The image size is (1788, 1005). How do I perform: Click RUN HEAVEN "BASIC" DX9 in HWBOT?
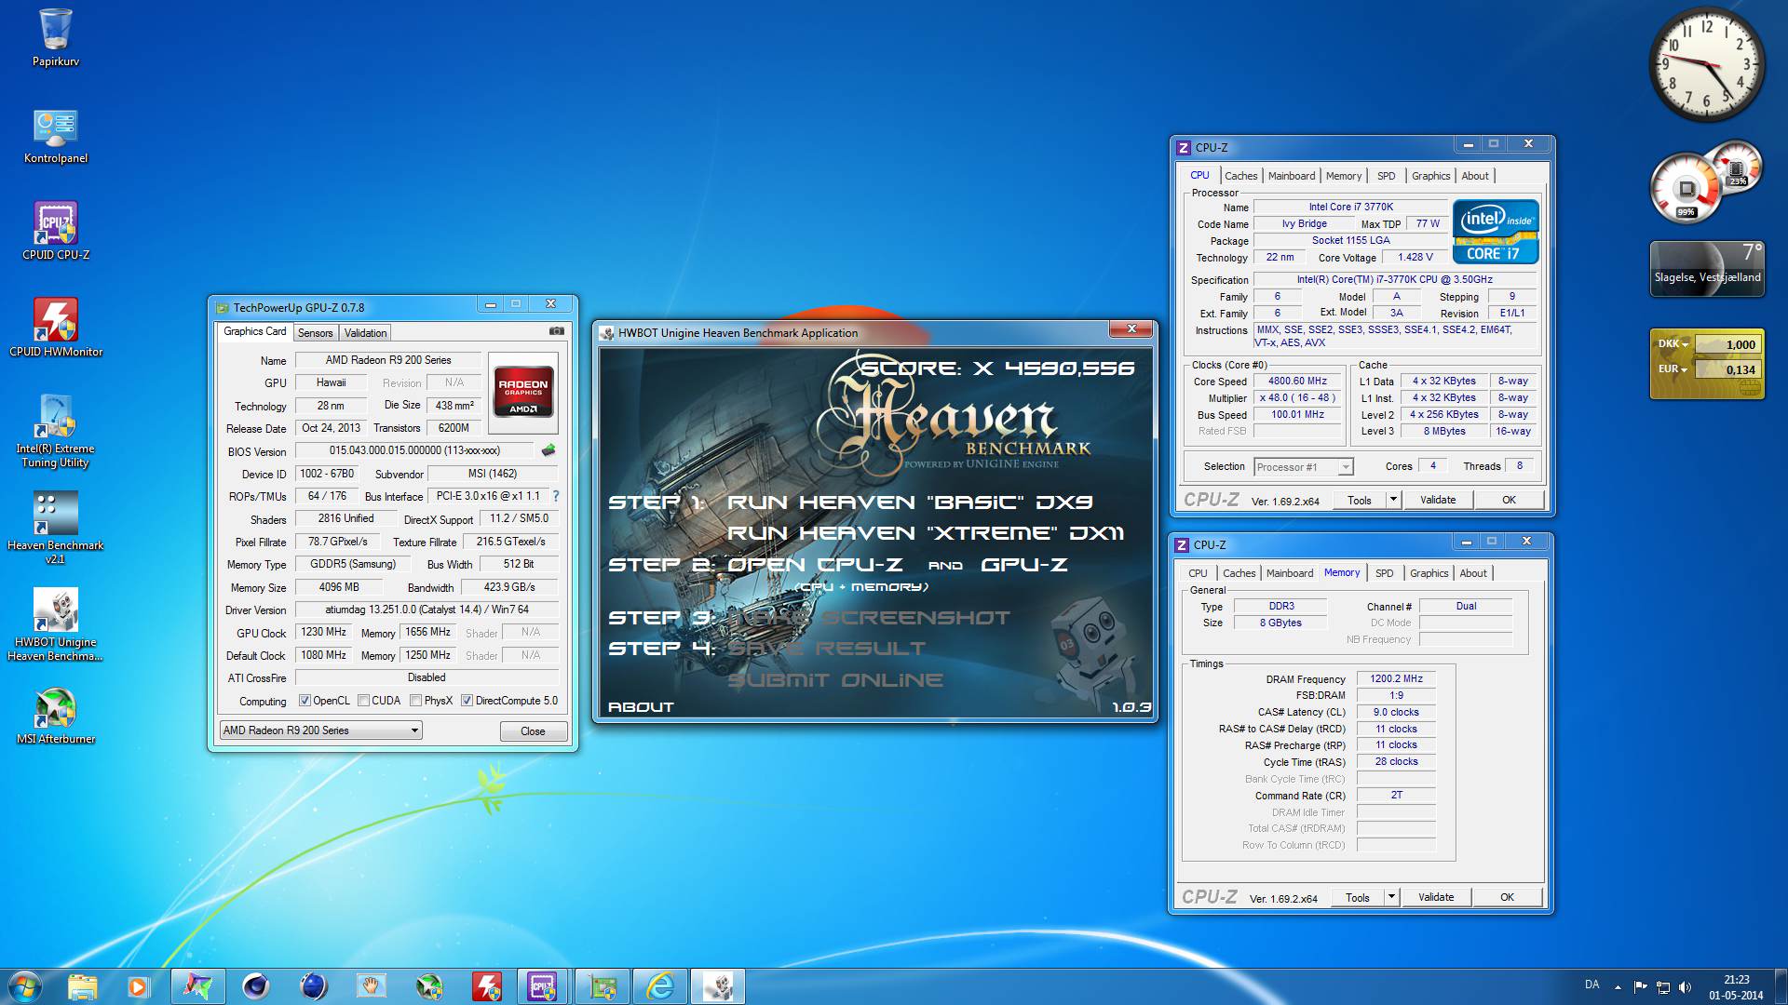[910, 502]
